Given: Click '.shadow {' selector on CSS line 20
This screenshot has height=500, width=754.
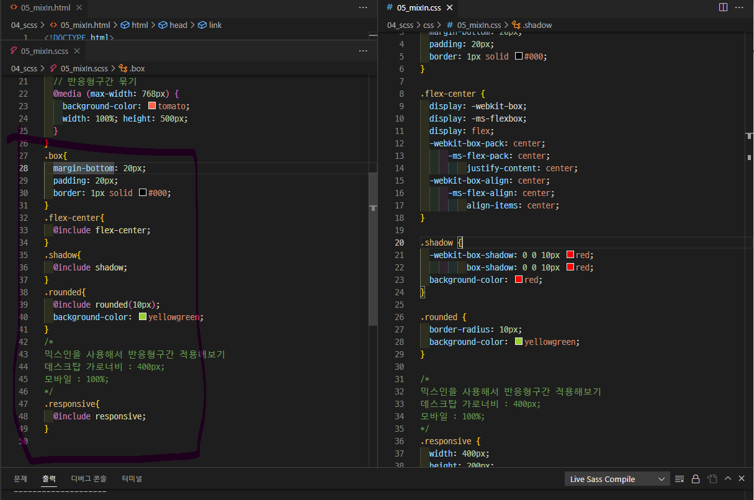Looking at the screenshot, I should pos(441,243).
